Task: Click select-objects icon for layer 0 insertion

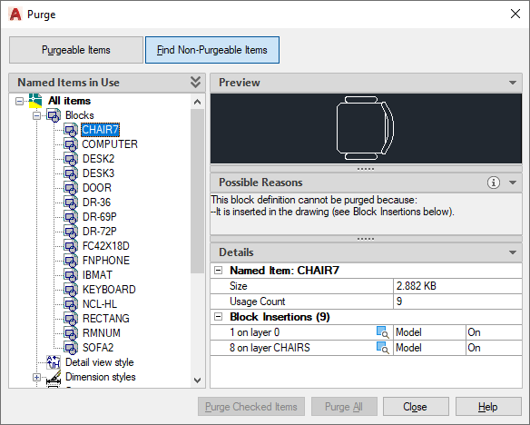Action: pyautogui.click(x=383, y=332)
